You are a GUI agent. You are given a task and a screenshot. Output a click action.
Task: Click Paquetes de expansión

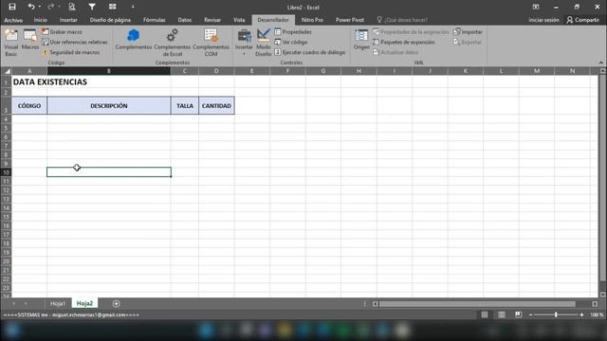(404, 42)
